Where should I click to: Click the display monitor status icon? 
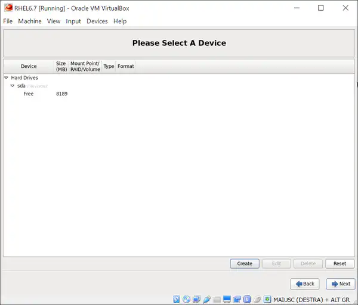pyautogui.click(x=227, y=299)
